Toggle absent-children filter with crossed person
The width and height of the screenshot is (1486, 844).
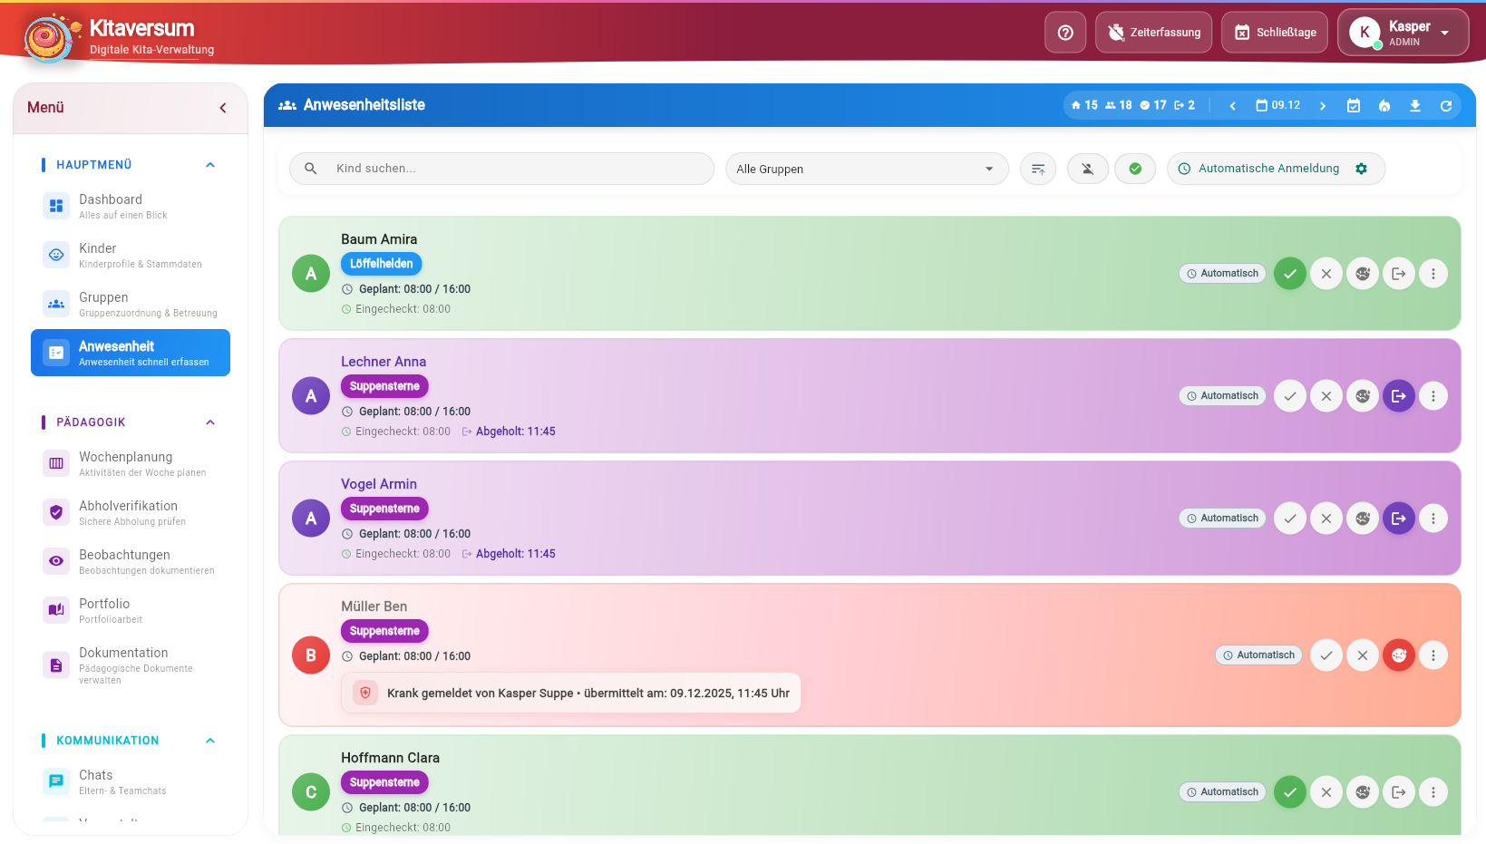(1087, 170)
